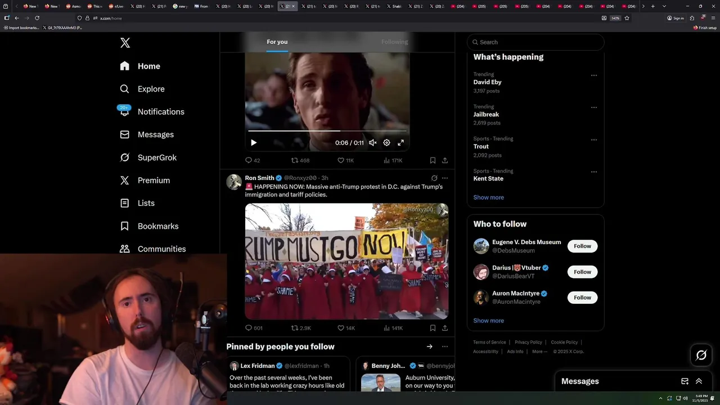Bookmark page with browser star icon
The image size is (720, 405).
[x=627, y=18]
